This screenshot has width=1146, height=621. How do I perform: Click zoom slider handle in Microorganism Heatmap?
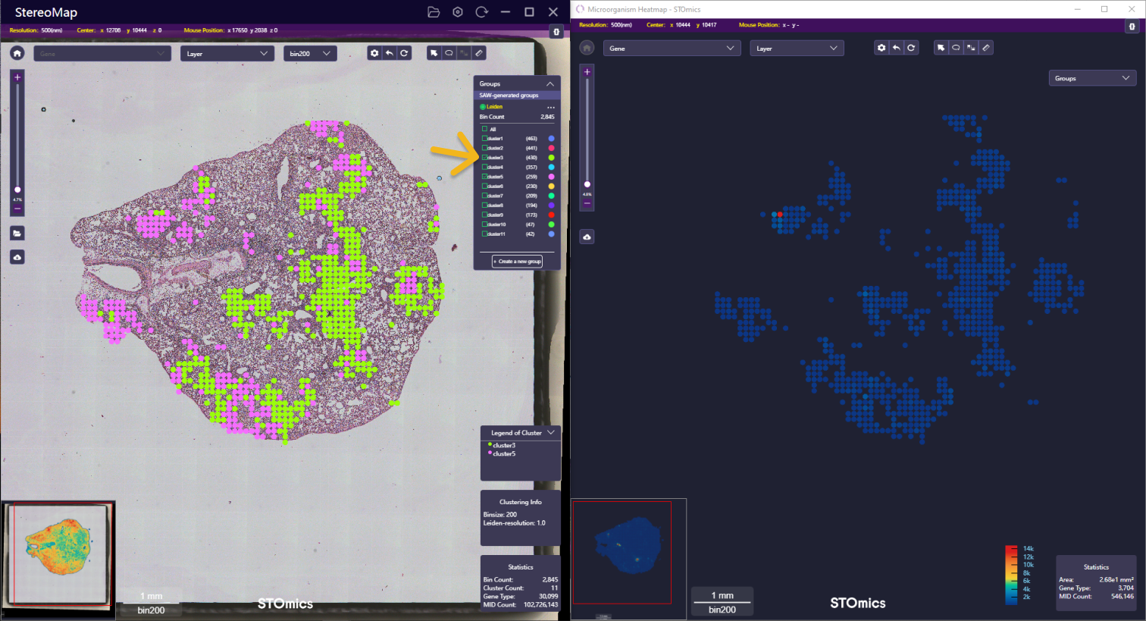click(x=587, y=184)
